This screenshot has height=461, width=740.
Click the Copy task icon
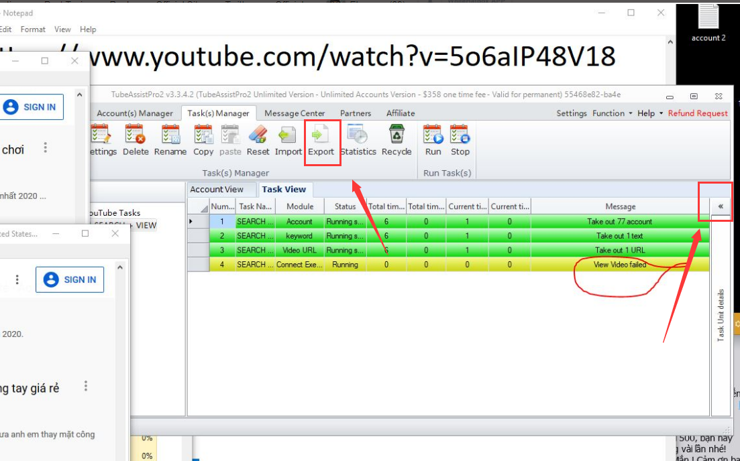[x=203, y=136]
